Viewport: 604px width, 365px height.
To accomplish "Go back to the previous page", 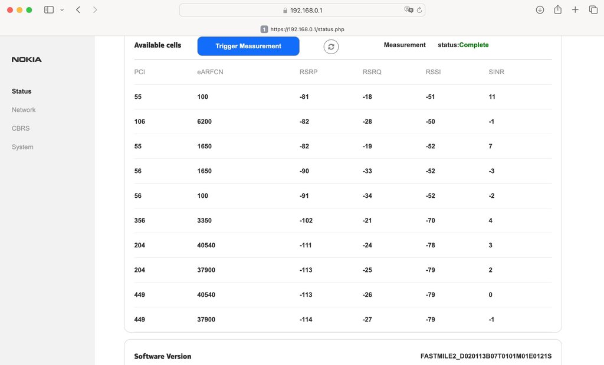I will [x=78, y=10].
